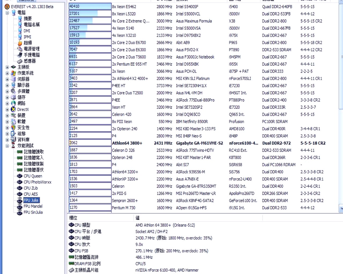343x274 pixels.
Task: Click the DMI icon in tree
Action: (x=20, y=31)
